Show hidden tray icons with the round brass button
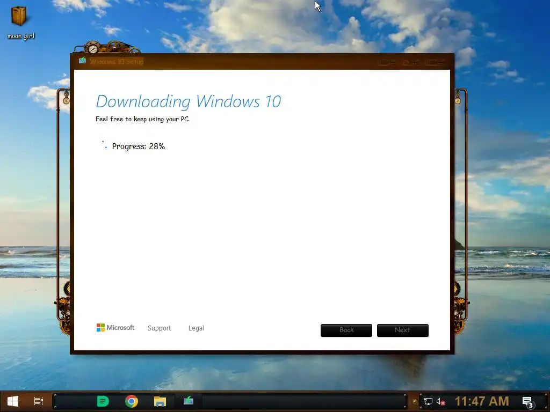550x412 pixels. [x=415, y=402]
